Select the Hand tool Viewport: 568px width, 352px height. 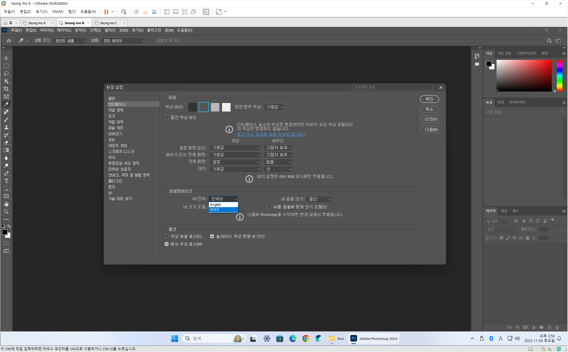(x=6, y=204)
